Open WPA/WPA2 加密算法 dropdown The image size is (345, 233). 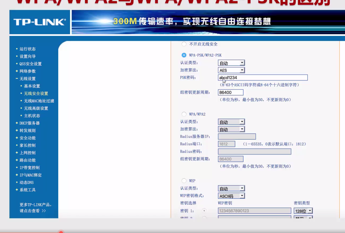231,129
